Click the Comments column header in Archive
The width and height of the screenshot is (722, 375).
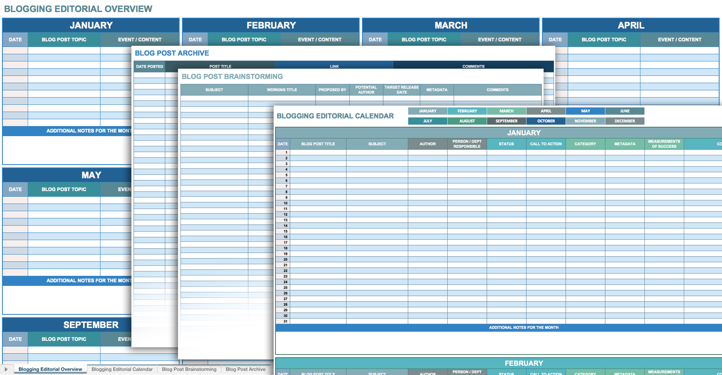coord(473,66)
